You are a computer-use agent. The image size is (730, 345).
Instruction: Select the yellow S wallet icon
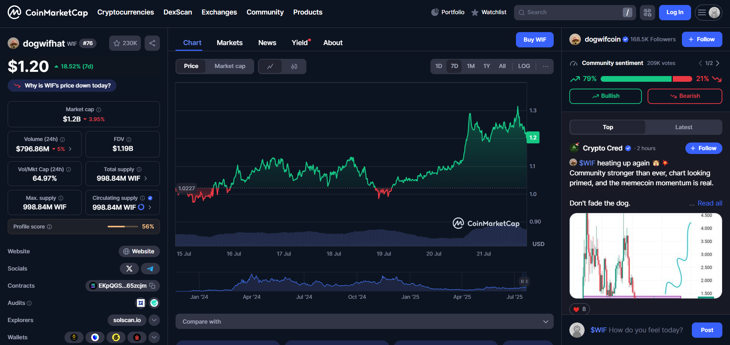116,337
